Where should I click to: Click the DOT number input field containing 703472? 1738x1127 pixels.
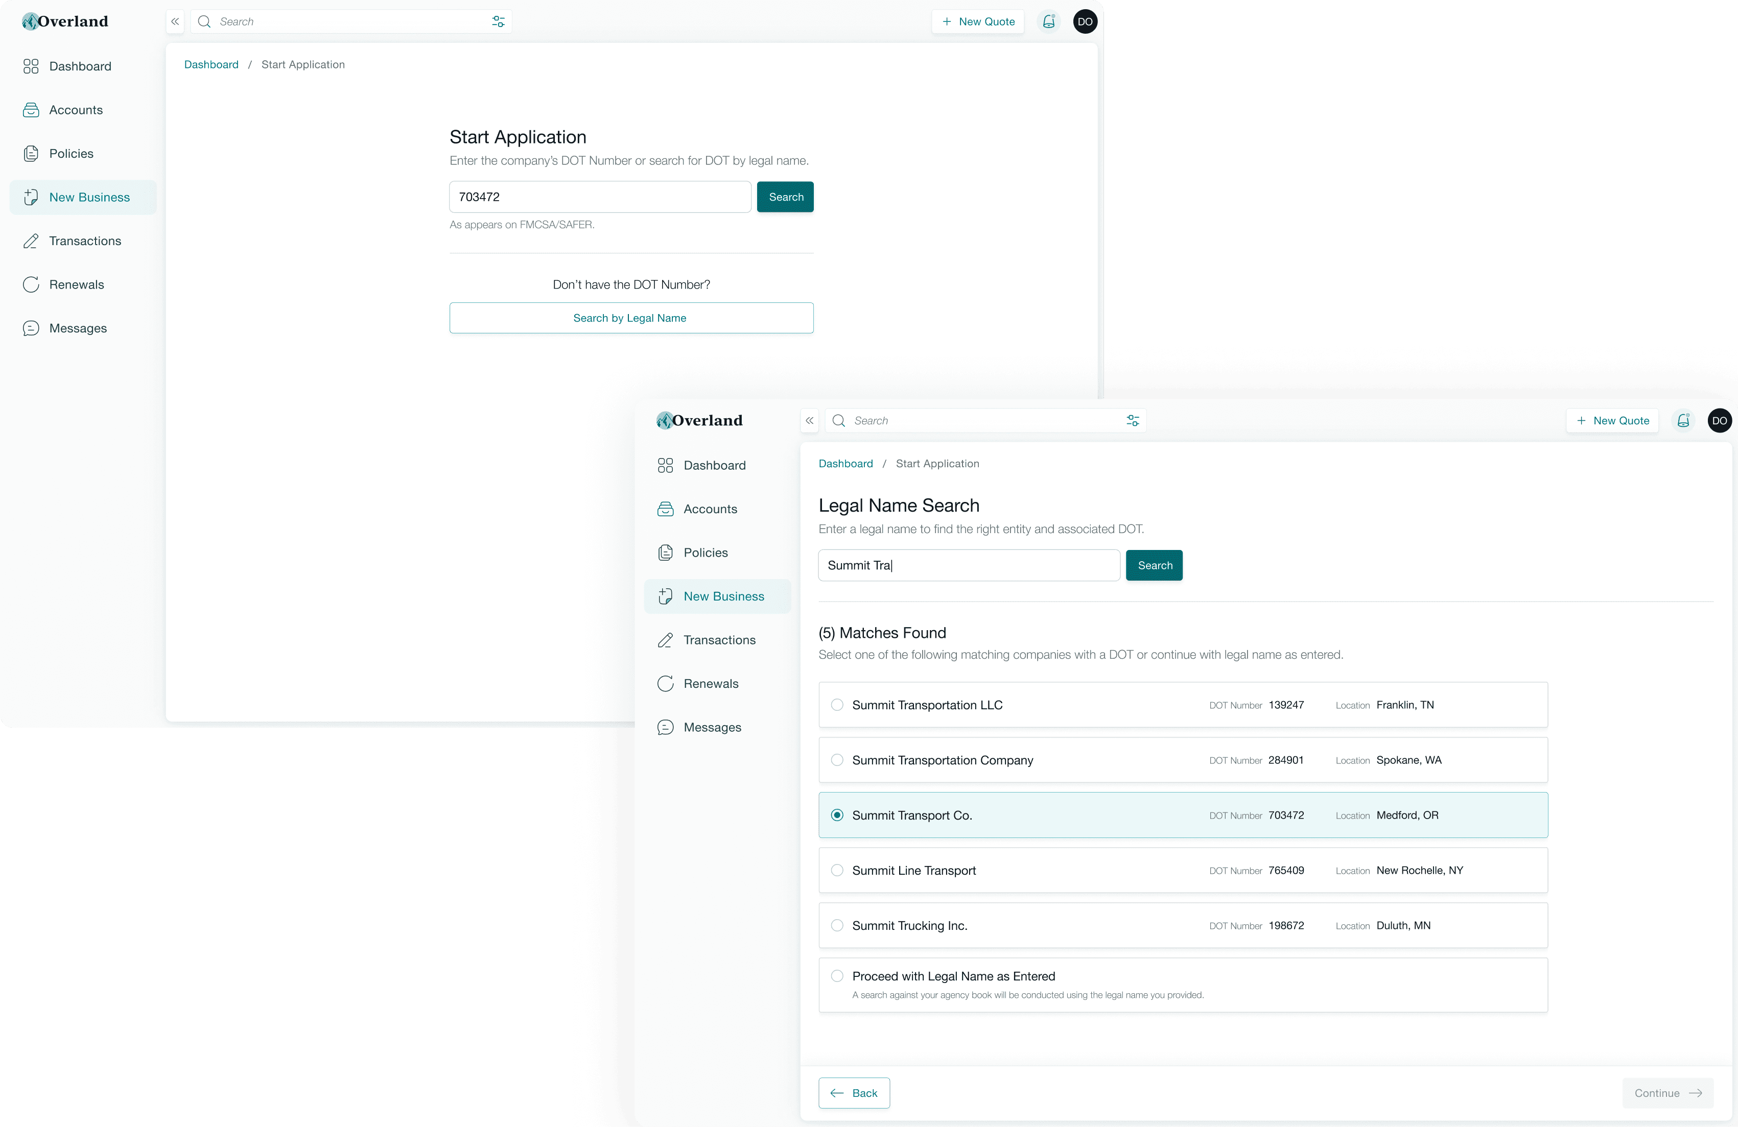600,197
